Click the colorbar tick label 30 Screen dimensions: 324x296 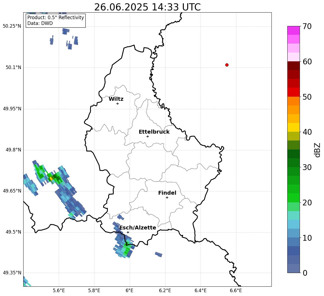click(x=307, y=167)
